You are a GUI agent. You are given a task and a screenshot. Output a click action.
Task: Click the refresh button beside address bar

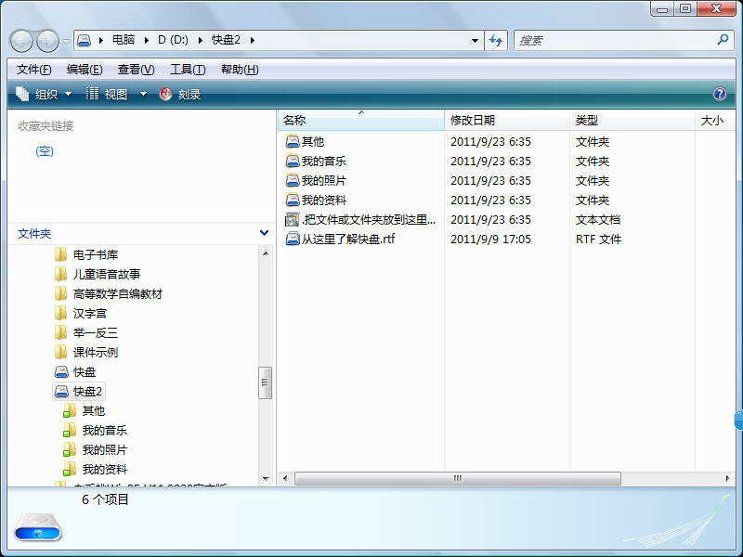(496, 40)
